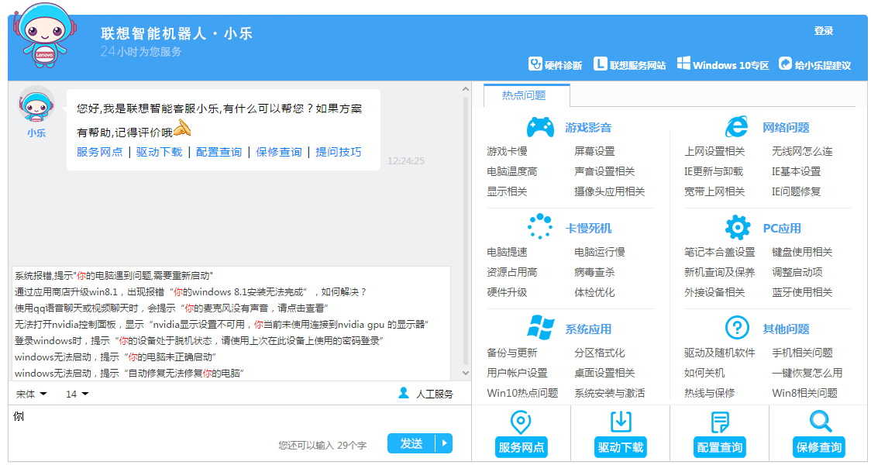Click the 系统应用 Windows flag icon
The height and width of the screenshot is (465, 871).
click(x=540, y=328)
